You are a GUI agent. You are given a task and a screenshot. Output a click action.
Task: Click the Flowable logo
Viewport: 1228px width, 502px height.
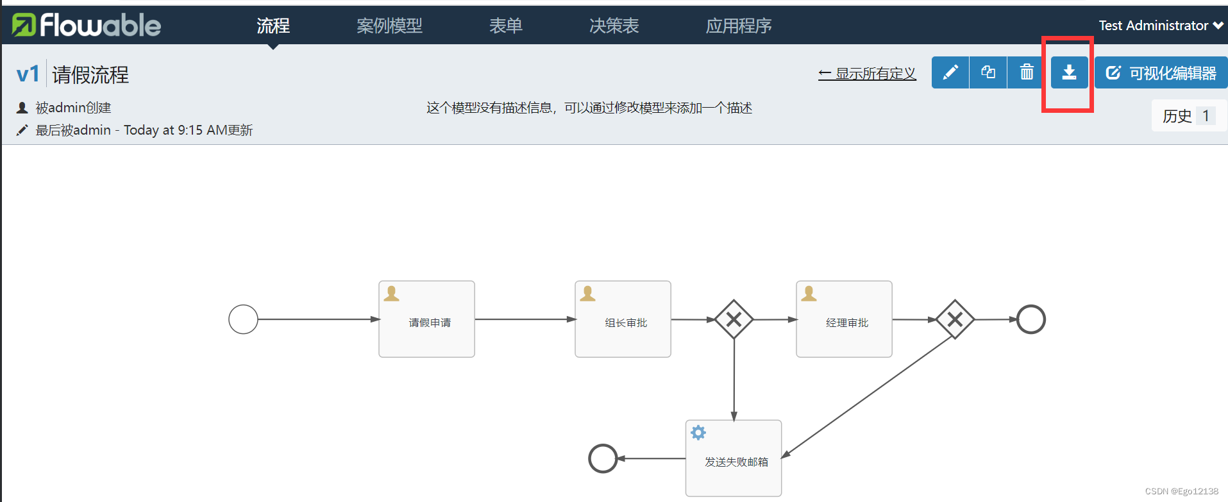point(87,25)
